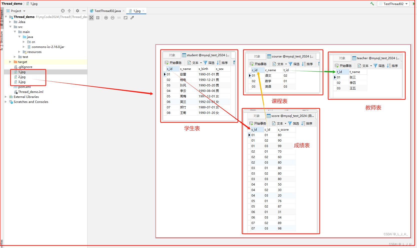Click Thread_demo in the navigation breadcrumb
This screenshot has width=417, height=248.
click(x=12, y=3)
